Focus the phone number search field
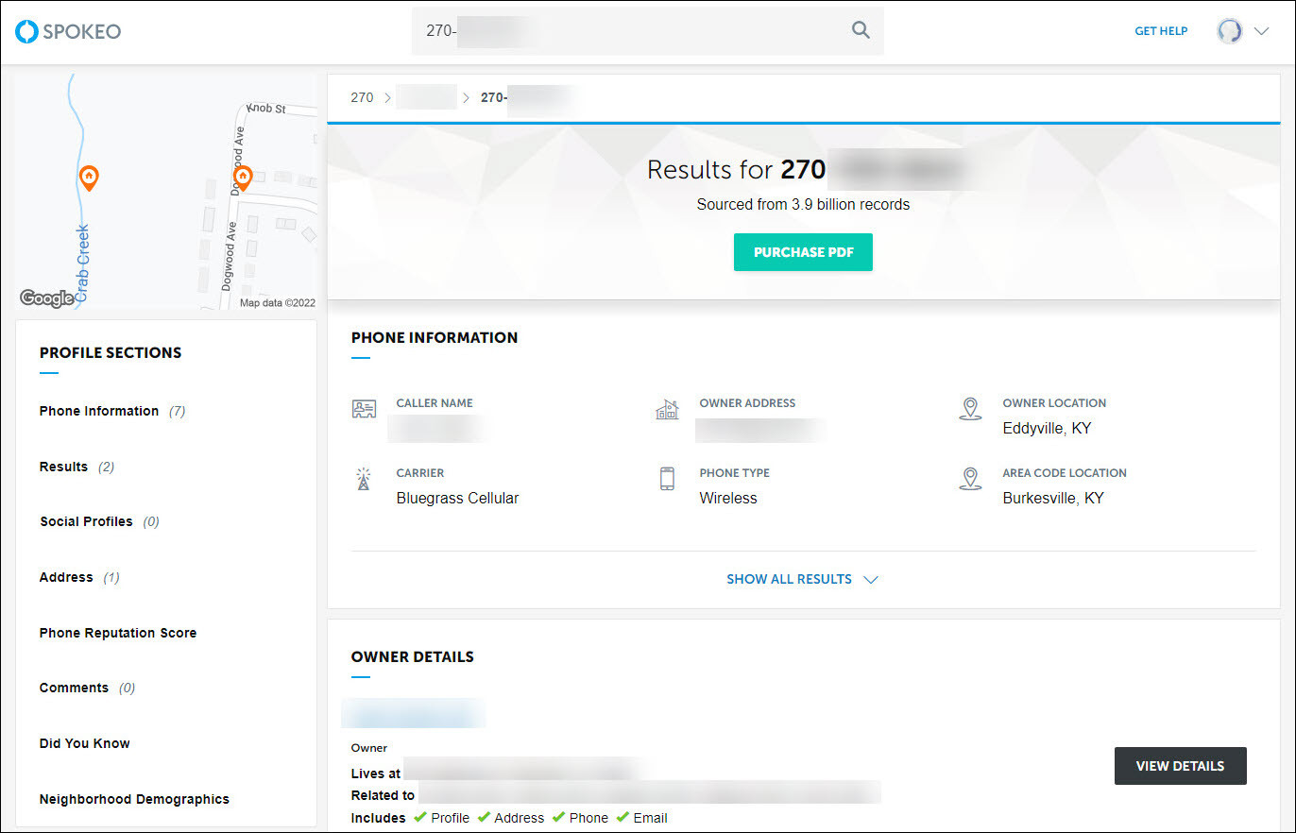 click(647, 30)
